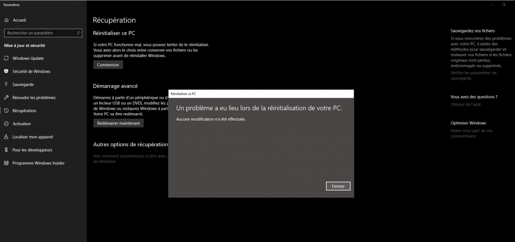Click the Réinitialiser ce PC dialog title bar
515x242 pixels.
coord(261,94)
